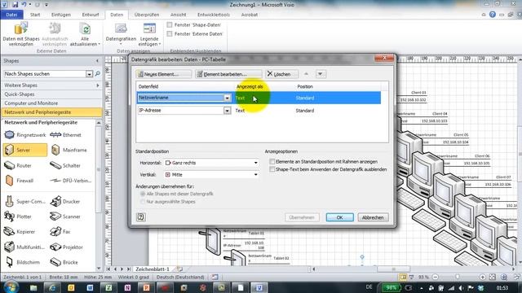Click the shape search magnifier icon
Viewport: 522px width, 293px height.
[98, 74]
